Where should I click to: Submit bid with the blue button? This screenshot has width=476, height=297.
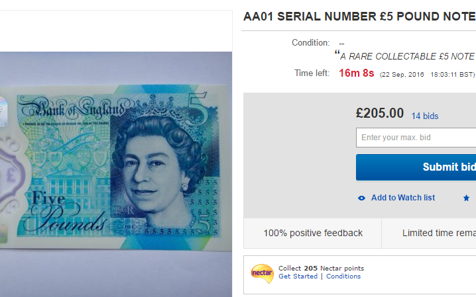416,167
